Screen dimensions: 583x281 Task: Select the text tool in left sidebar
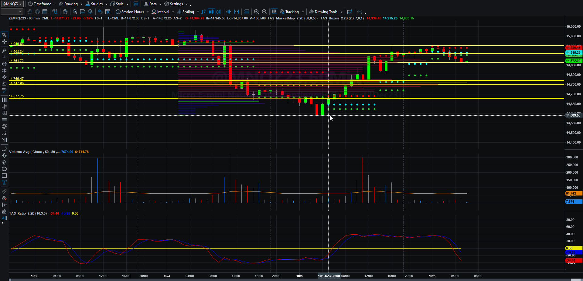coord(4,182)
